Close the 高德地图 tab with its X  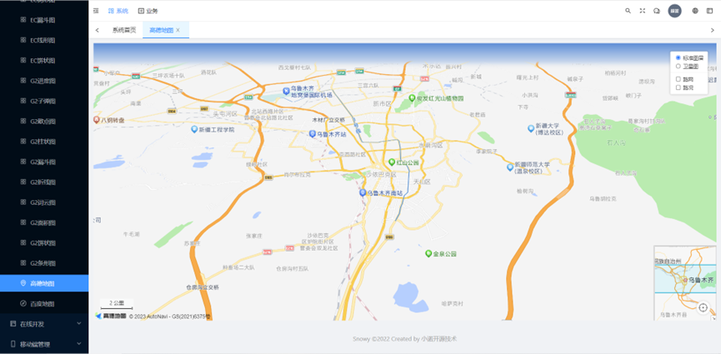[178, 30]
